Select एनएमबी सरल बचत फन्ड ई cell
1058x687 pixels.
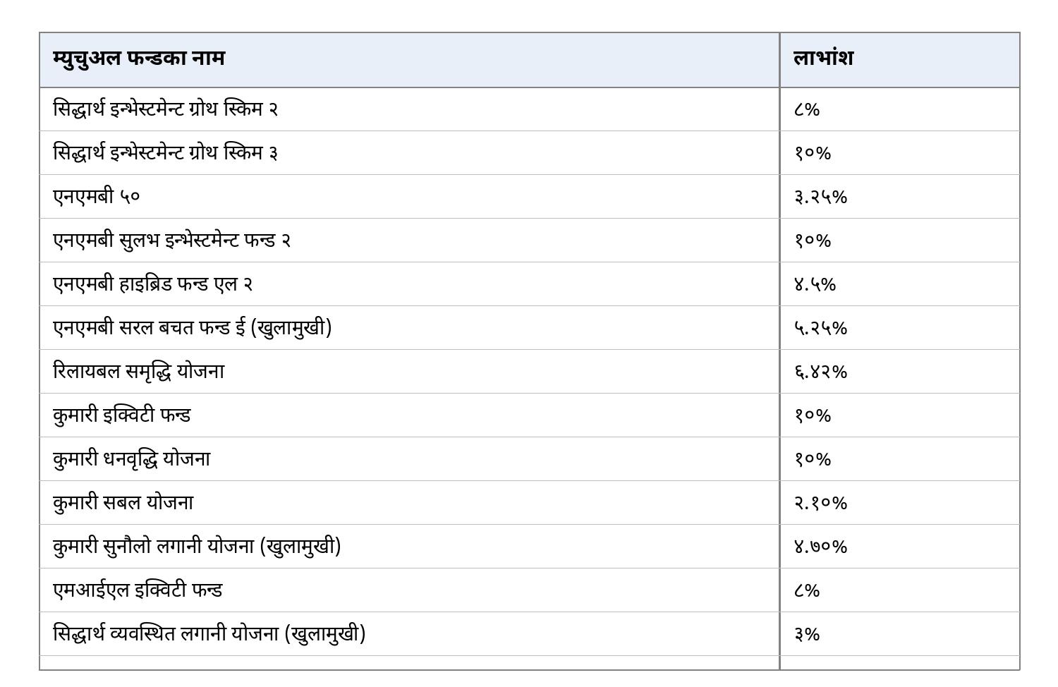pos(409,328)
